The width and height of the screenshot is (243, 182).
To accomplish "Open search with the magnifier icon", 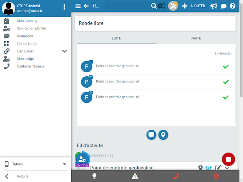I will coord(153,6).
